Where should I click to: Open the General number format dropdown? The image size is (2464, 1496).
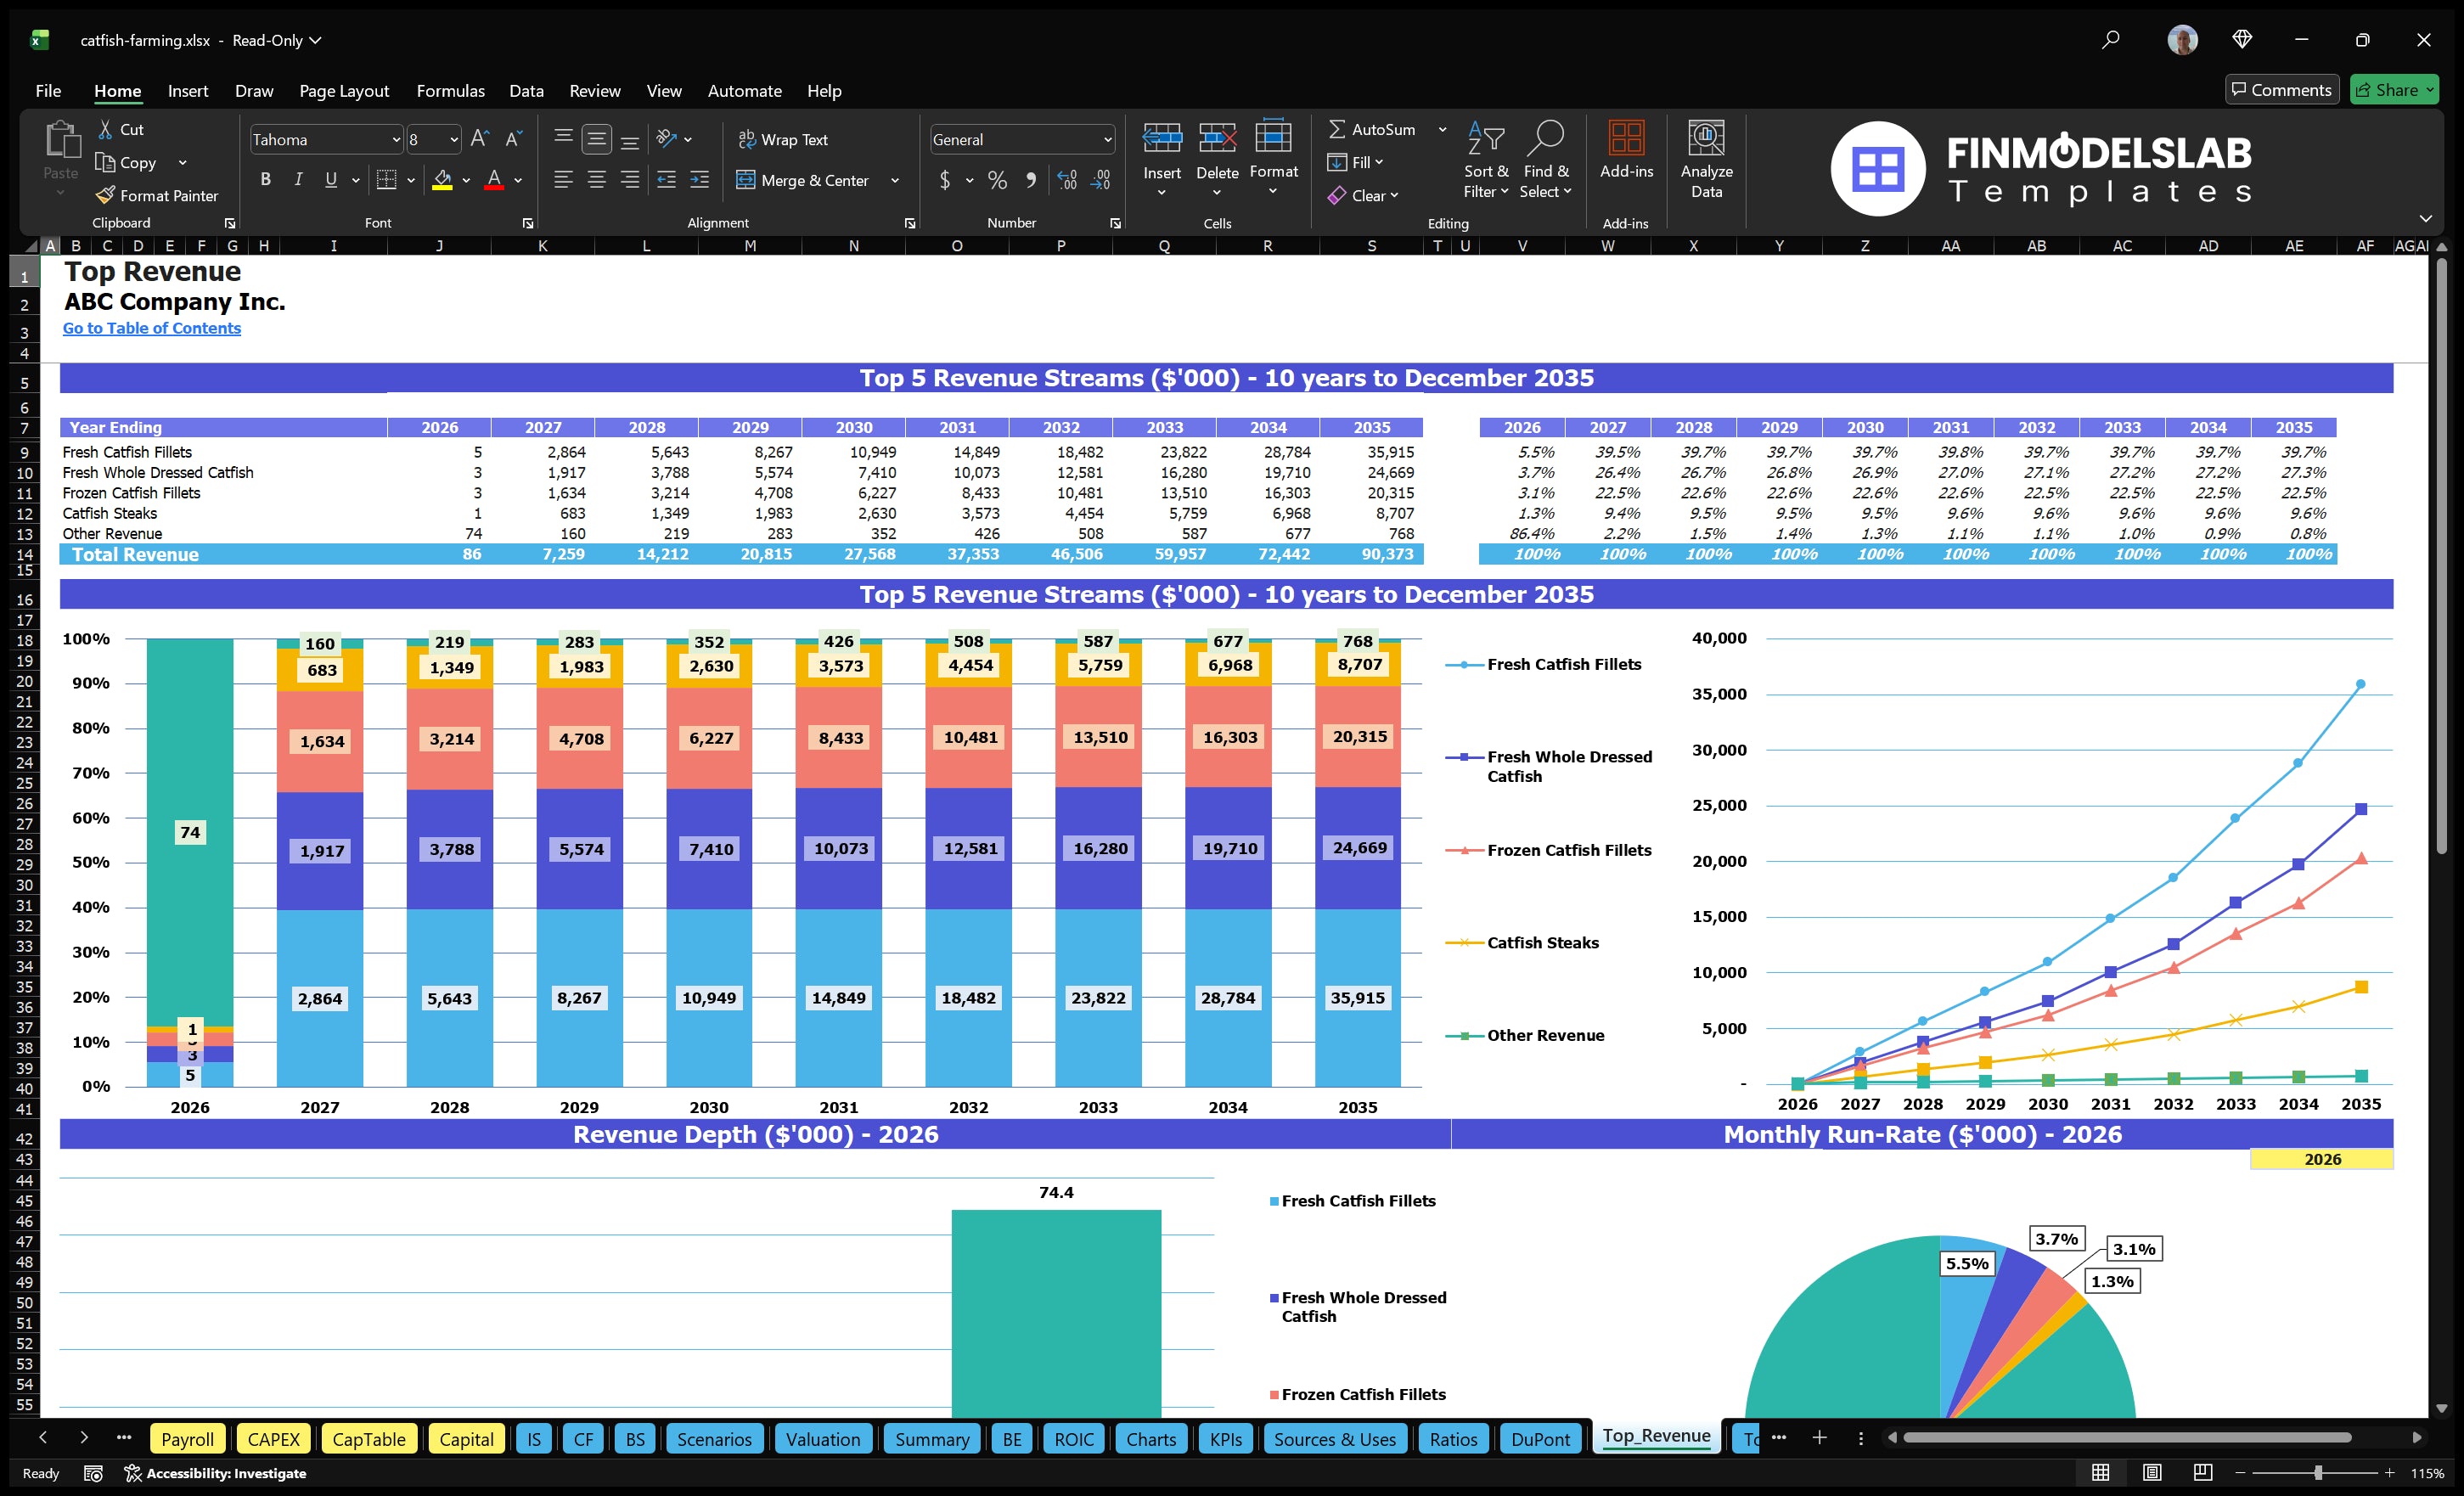(1106, 139)
